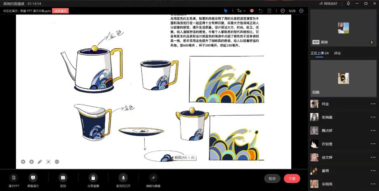The image size is (379, 191).
Task: Start 屏幕演示 screen sharing
Action: 33,180
